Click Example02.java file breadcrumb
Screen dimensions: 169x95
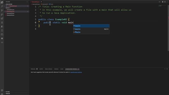pyautogui.click(x=36, y=4)
